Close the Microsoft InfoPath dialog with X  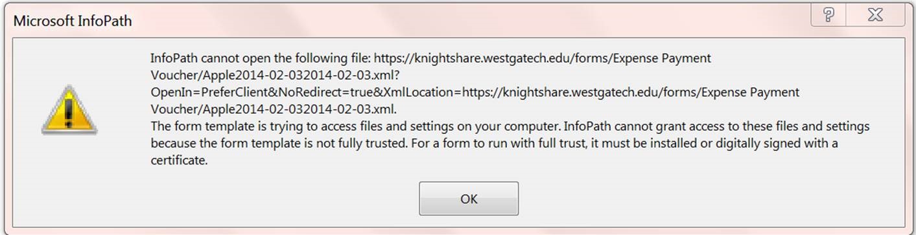point(875,15)
